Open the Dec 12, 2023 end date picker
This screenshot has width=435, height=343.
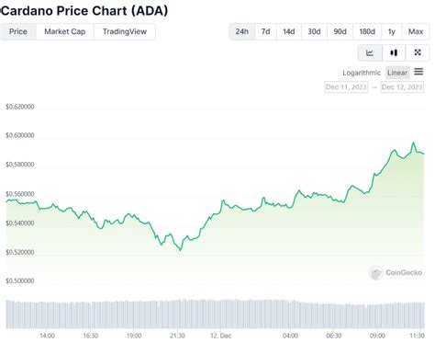point(402,87)
